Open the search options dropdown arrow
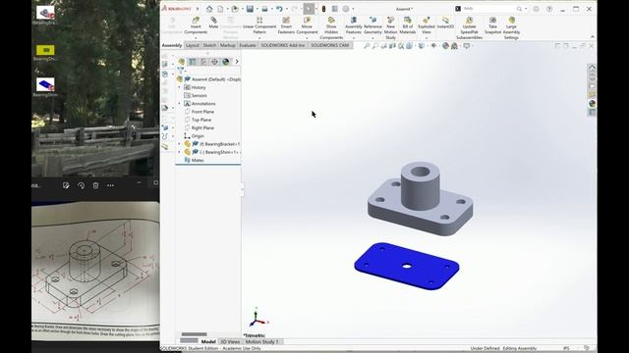 coord(526,9)
